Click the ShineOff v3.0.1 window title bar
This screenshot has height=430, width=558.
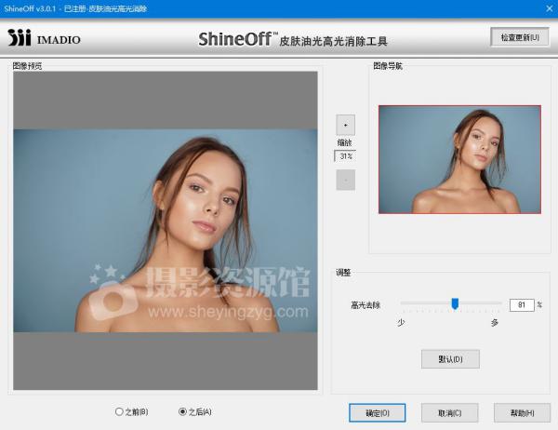coord(279,8)
